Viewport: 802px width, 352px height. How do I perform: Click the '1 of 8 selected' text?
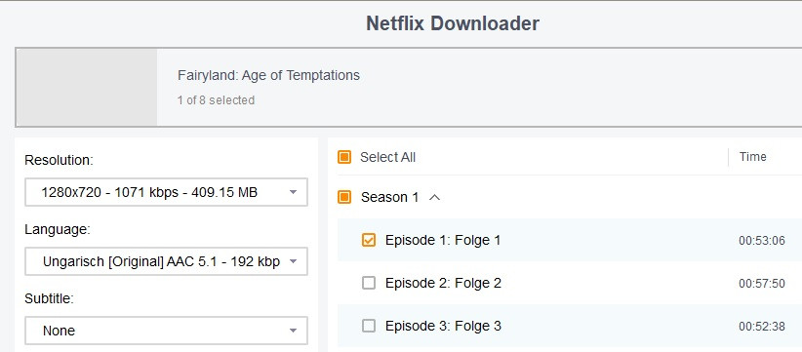click(x=216, y=100)
